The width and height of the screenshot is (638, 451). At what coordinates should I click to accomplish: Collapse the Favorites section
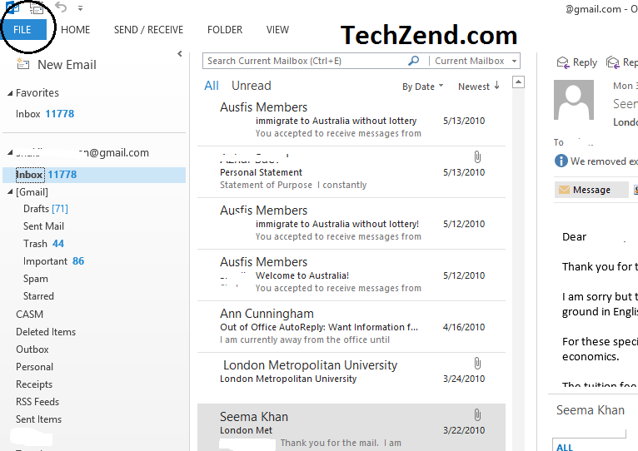10,93
